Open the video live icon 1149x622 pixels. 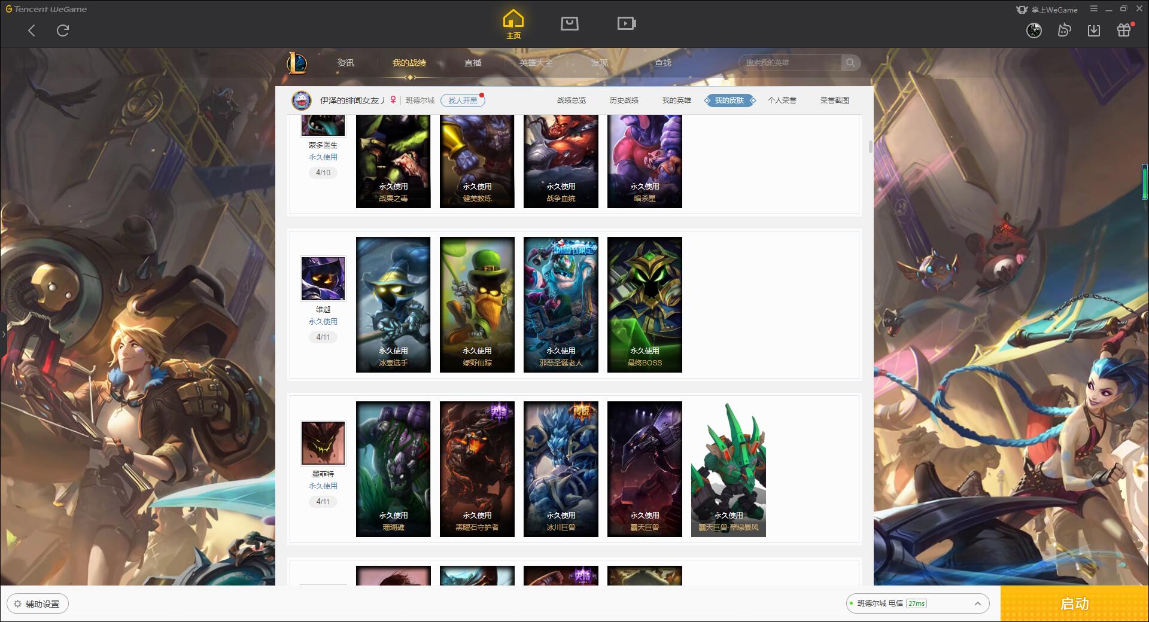626,23
